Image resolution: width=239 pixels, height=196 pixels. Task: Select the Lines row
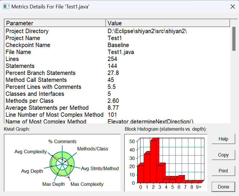(117, 59)
